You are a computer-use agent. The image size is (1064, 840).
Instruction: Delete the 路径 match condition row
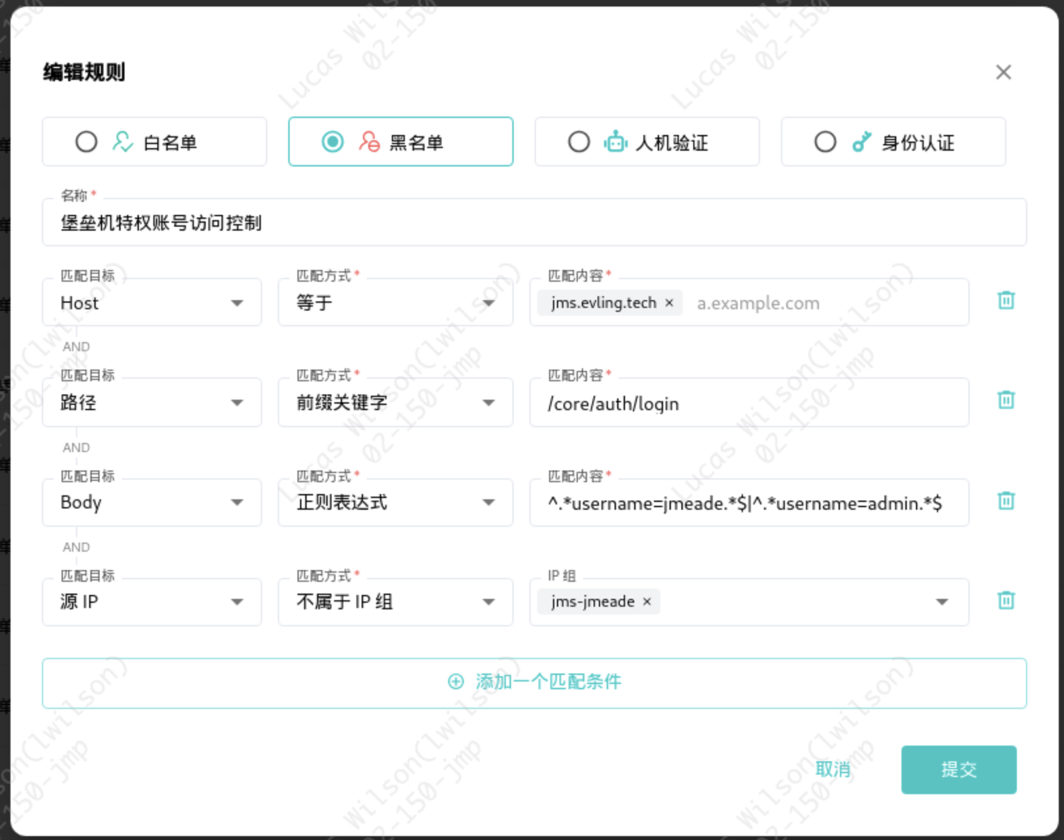(x=1006, y=400)
